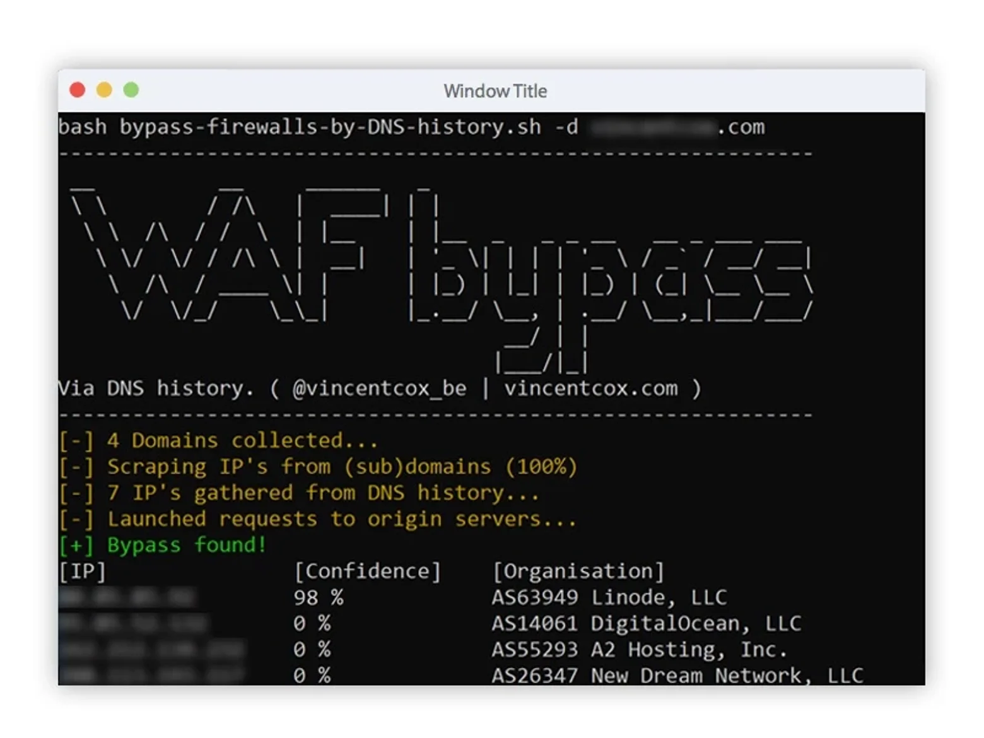Click the [Confidence] column header
The width and height of the screenshot is (984, 738).
367,571
